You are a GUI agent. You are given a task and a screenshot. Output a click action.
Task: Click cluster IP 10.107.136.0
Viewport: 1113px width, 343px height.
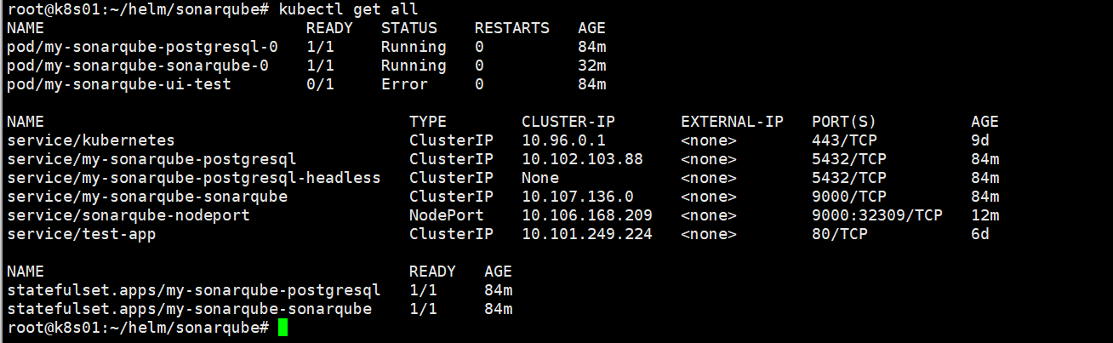(577, 197)
